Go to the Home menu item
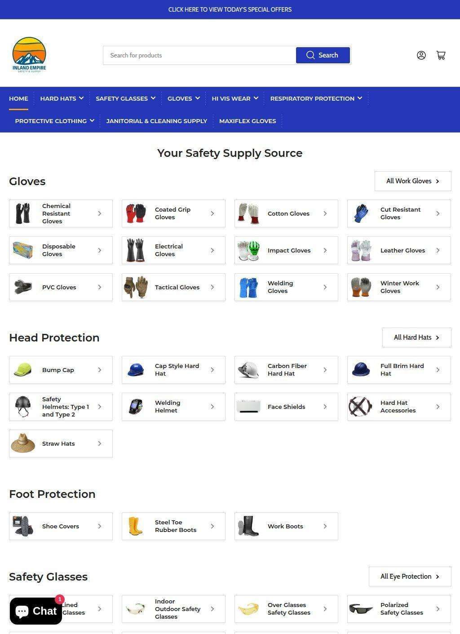 (18, 98)
